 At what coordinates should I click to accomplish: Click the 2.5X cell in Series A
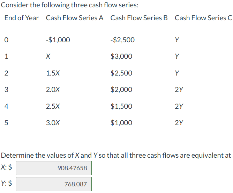[x=53, y=106]
